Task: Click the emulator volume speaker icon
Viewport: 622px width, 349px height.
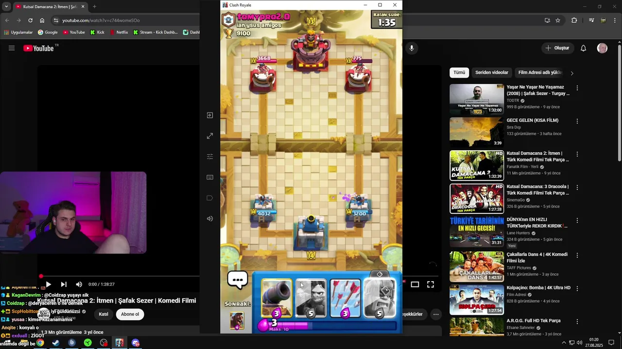Action: 210,219
